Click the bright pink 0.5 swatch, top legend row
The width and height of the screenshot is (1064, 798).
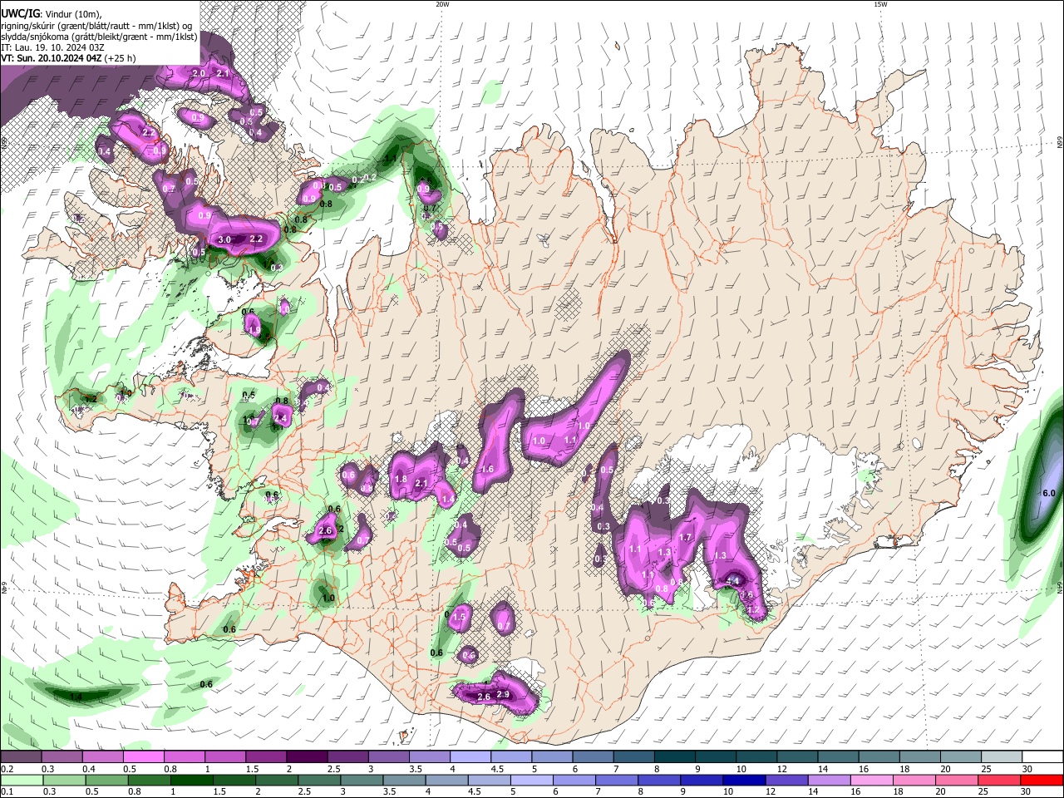pos(143,757)
